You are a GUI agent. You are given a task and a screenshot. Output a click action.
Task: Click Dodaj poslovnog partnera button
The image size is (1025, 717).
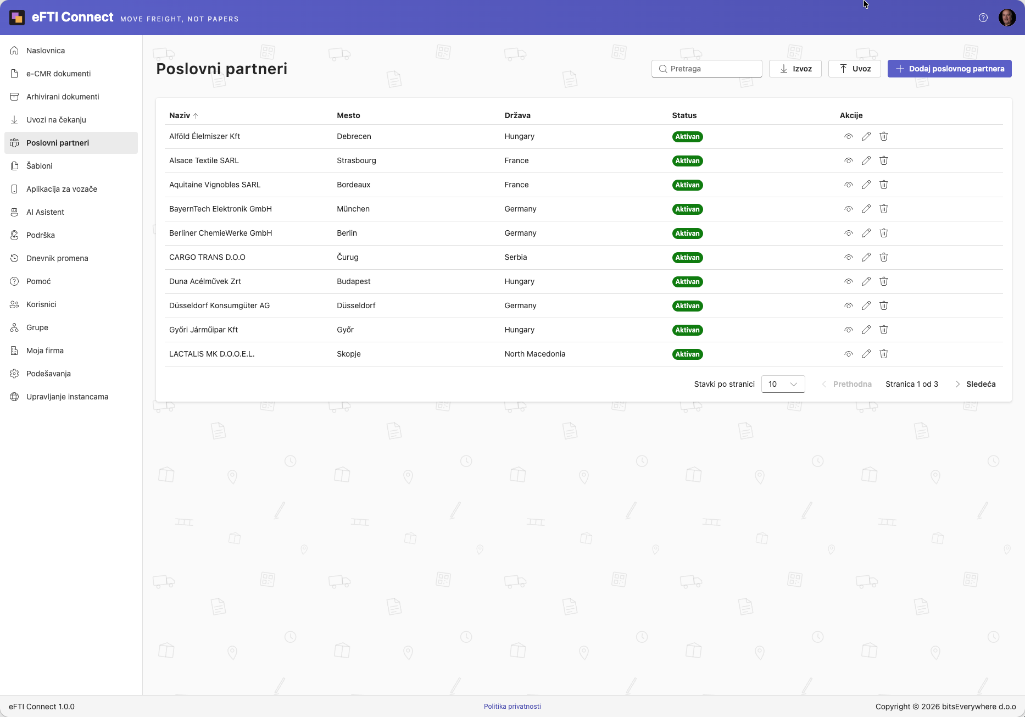[949, 69]
